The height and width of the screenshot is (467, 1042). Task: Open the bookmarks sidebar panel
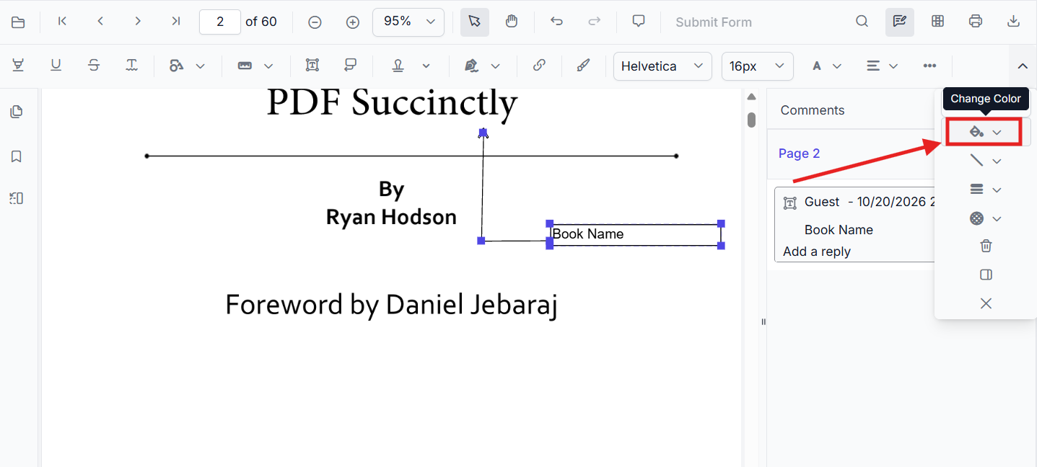(16, 156)
